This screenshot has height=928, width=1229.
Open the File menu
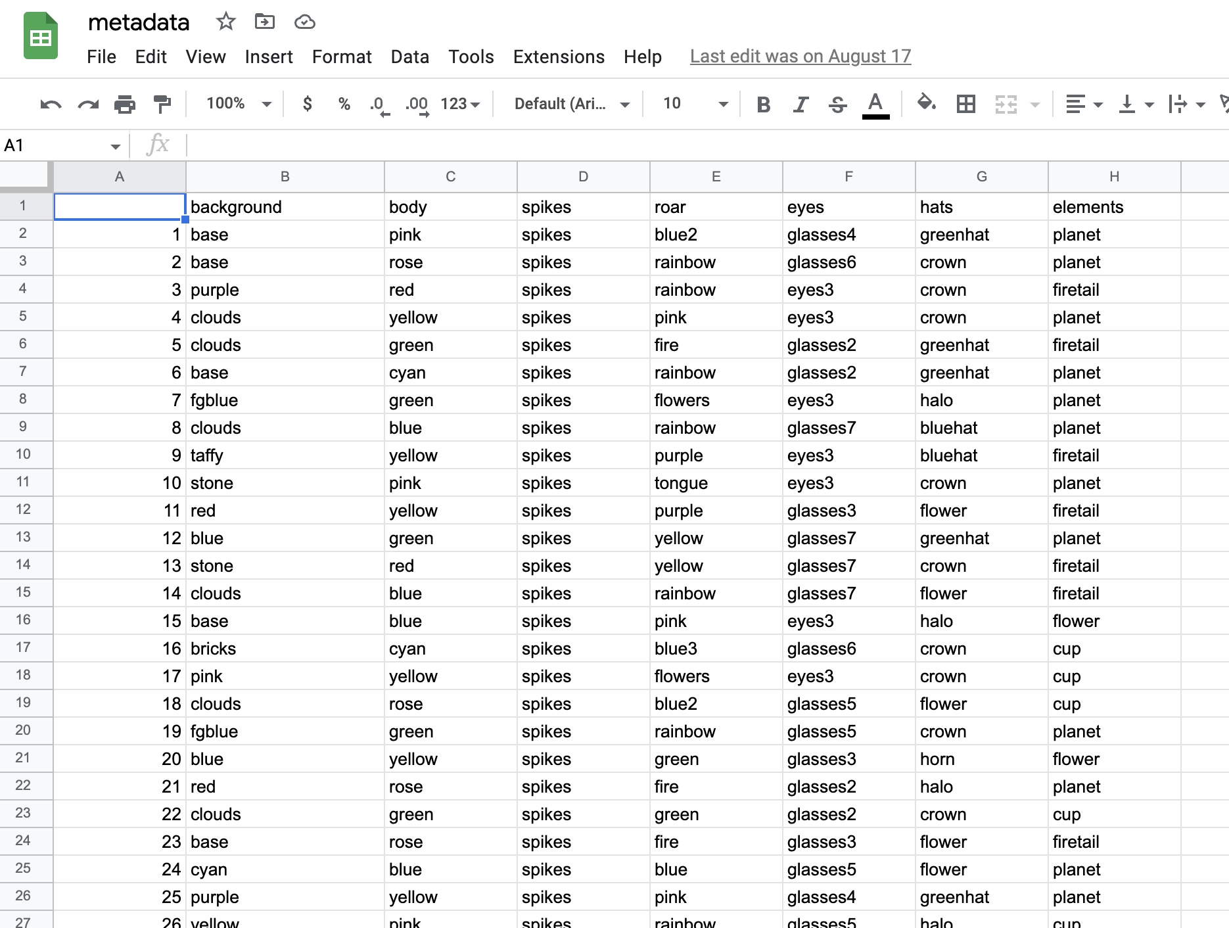pyautogui.click(x=101, y=57)
